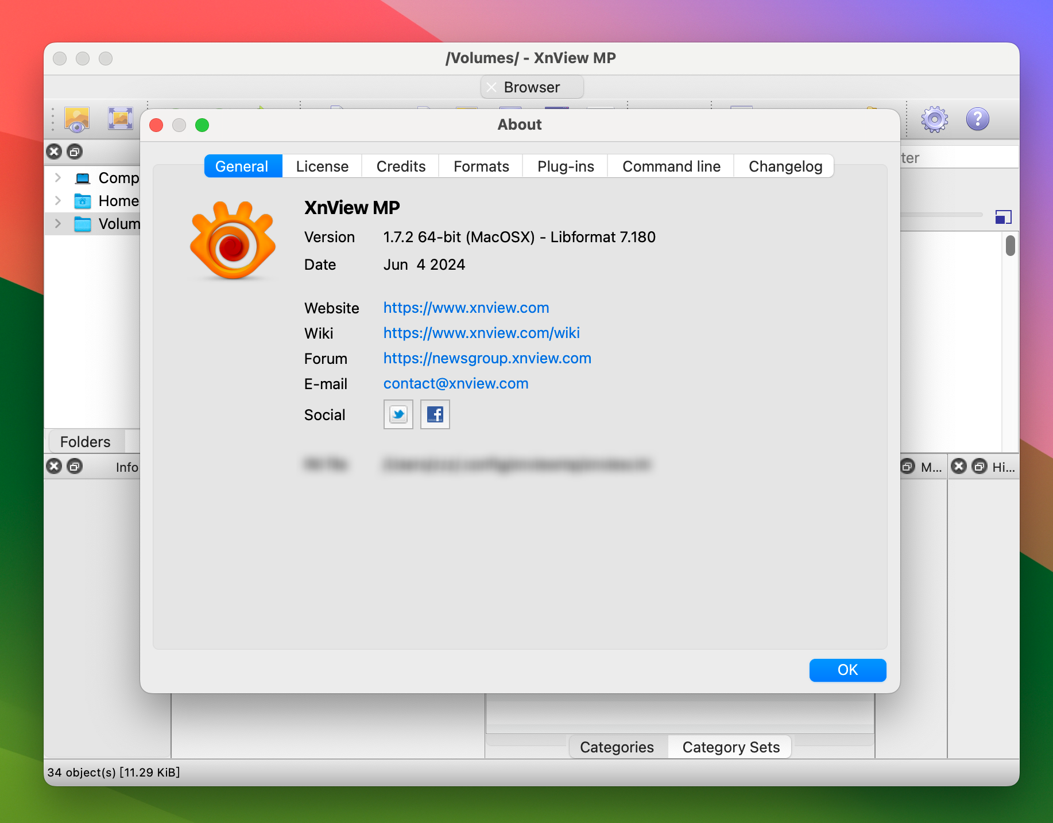Detach the Info panel using float icon

tap(75, 466)
